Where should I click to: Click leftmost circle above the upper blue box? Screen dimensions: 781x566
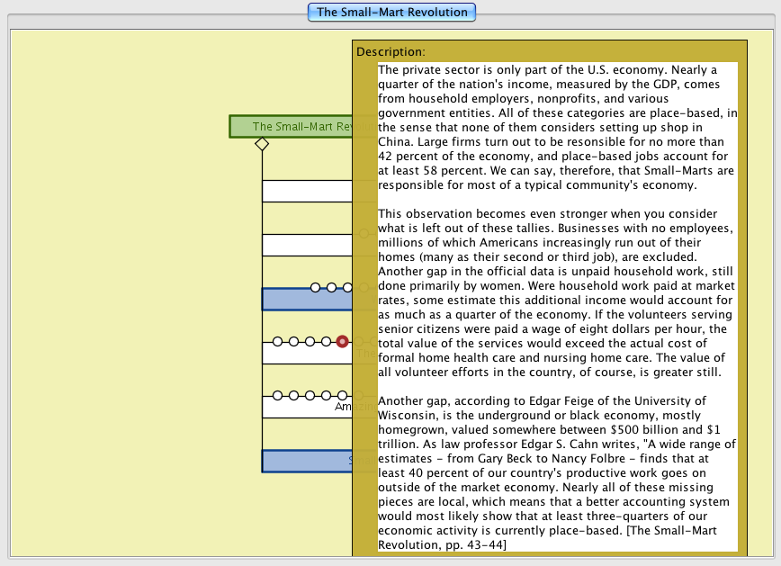[316, 288]
